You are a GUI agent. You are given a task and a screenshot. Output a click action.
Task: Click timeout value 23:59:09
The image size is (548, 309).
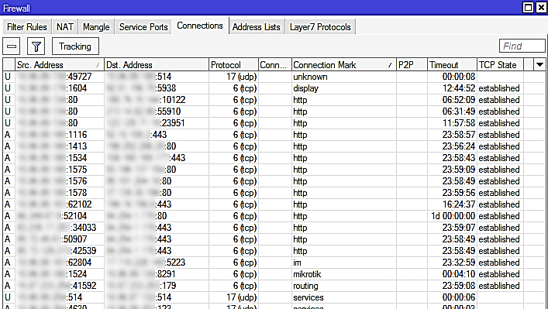(x=459, y=170)
